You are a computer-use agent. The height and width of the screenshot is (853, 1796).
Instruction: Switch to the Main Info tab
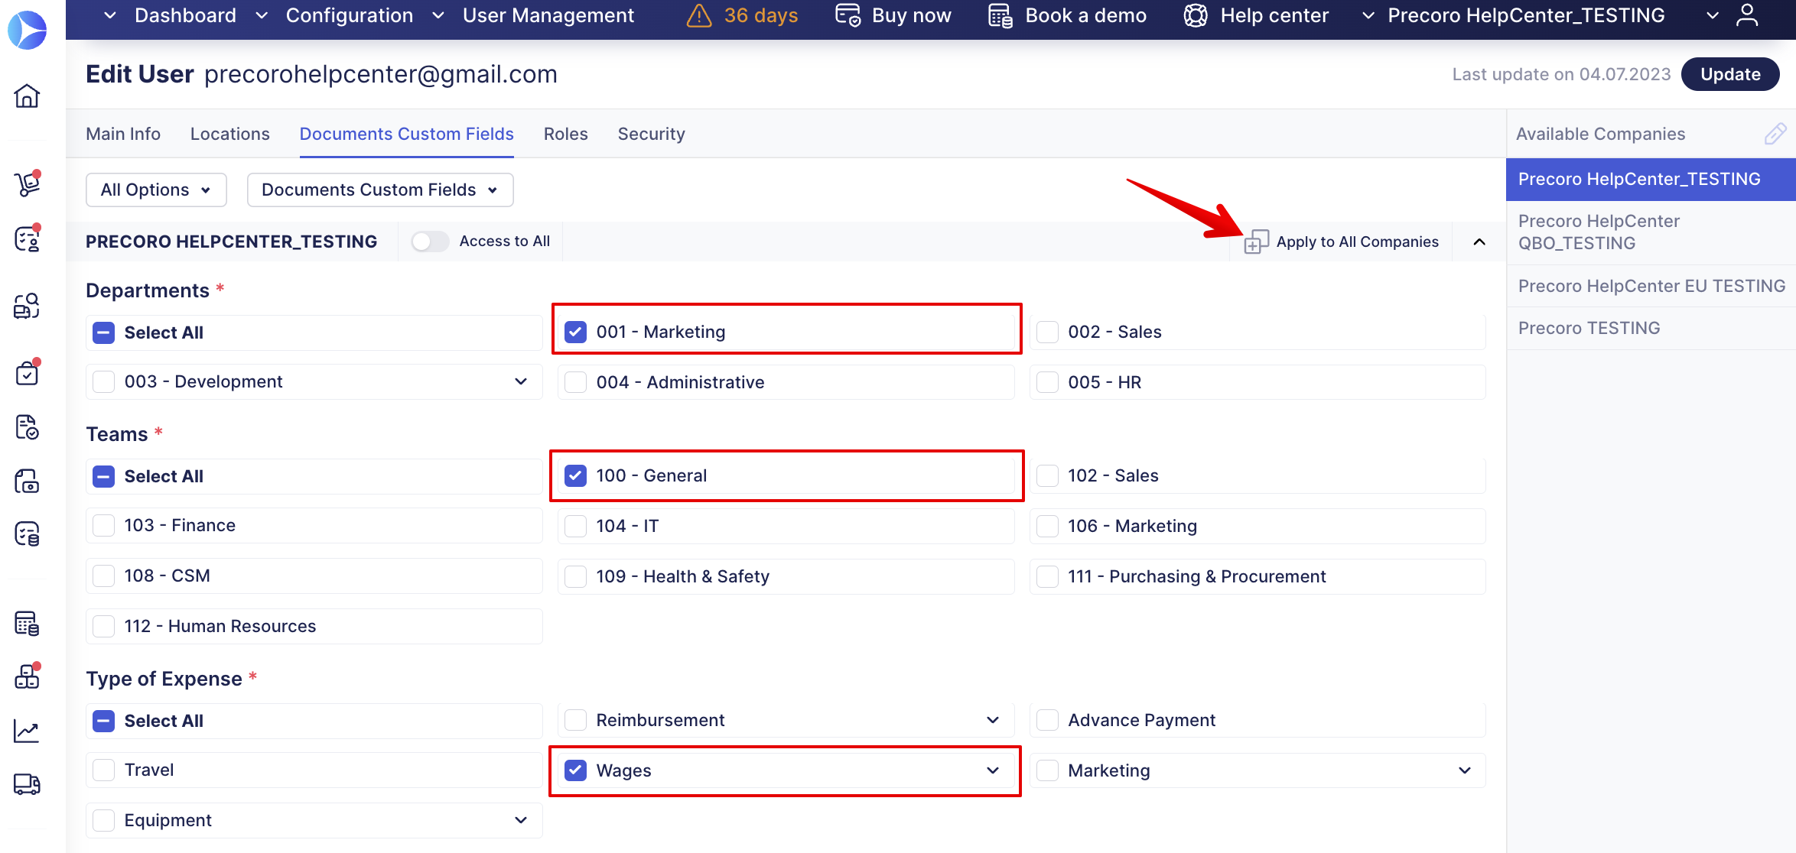tap(123, 134)
